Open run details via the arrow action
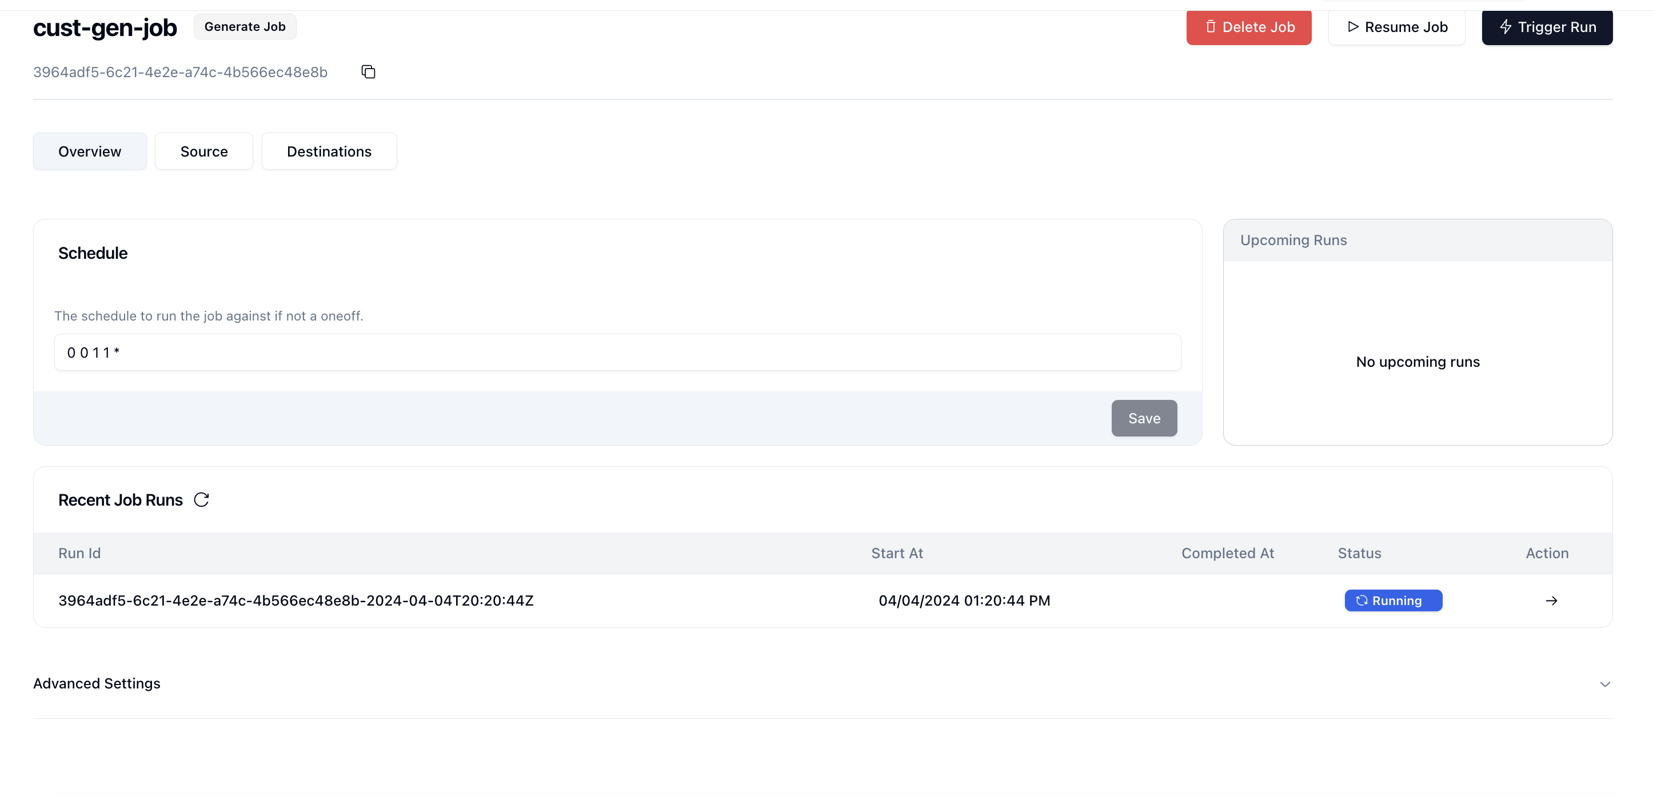The image size is (1653, 797). coord(1551,601)
